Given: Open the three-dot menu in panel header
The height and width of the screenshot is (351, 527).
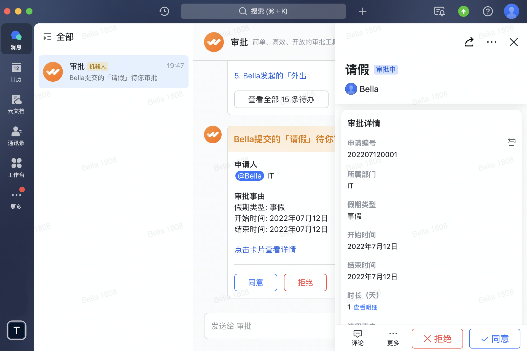Looking at the screenshot, I should [491, 42].
